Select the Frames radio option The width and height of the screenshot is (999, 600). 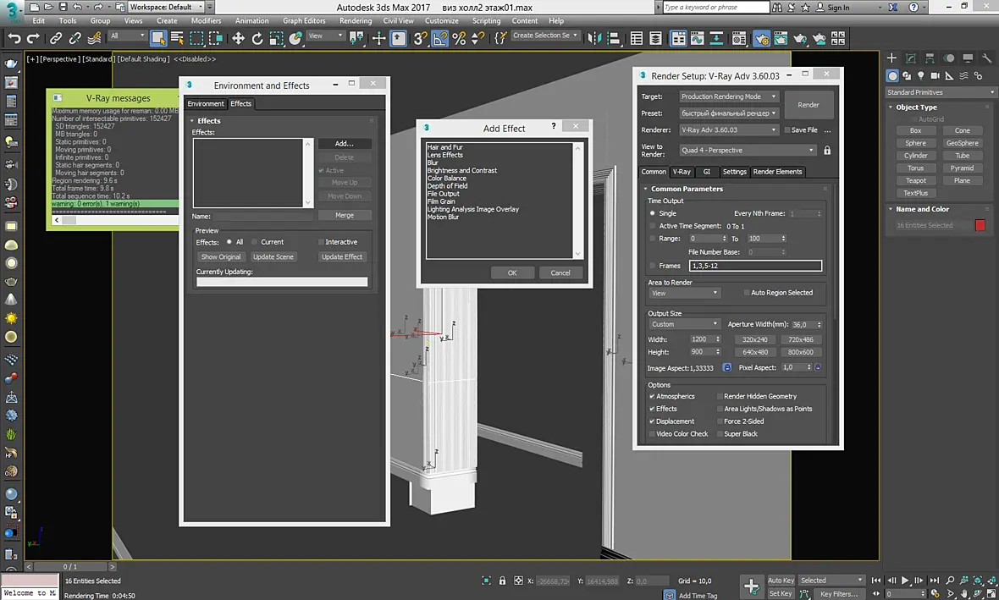pyautogui.click(x=653, y=266)
